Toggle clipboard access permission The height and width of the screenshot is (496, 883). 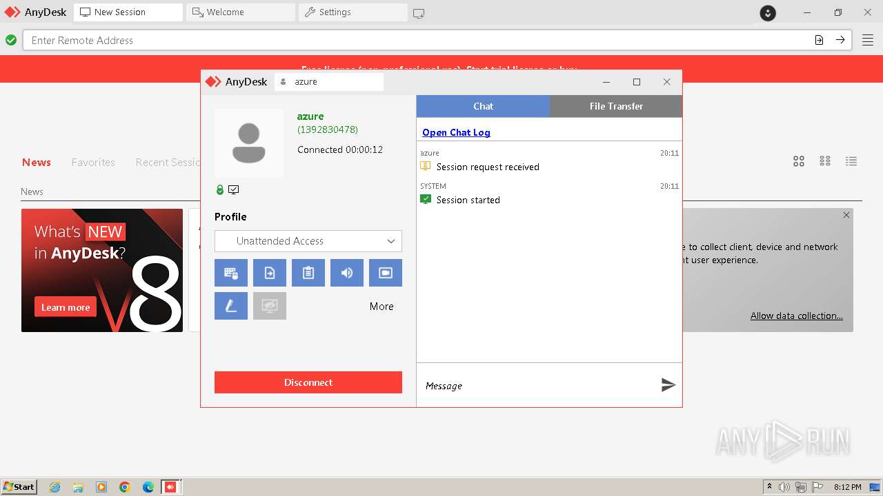308,273
